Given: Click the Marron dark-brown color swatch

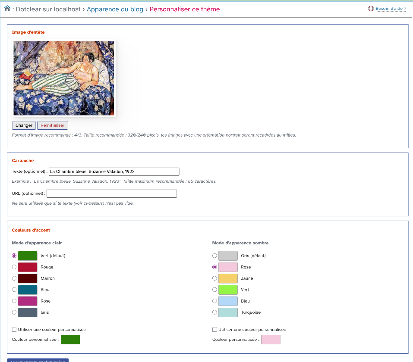Looking at the screenshot, I should click(x=28, y=278).
